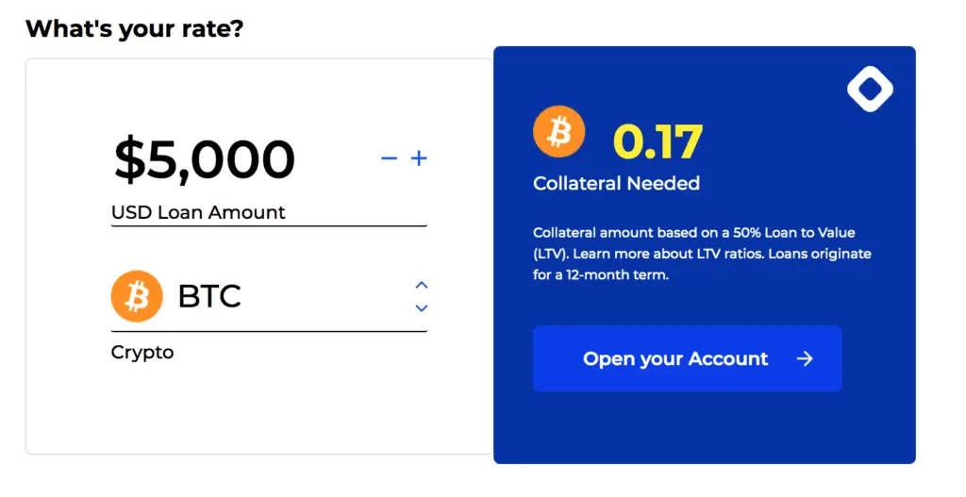Viewport: 966px width, 497px height.
Task: Click the plus icon to increase loan amount
Action: [x=419, y=158]
